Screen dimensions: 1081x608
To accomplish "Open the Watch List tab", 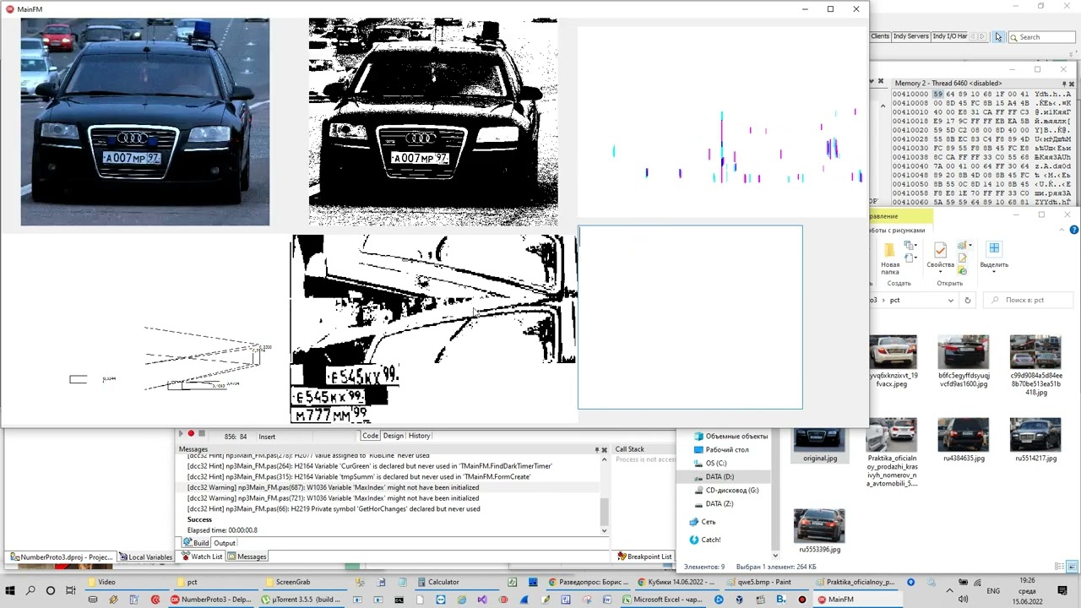I will coord(203,556).
